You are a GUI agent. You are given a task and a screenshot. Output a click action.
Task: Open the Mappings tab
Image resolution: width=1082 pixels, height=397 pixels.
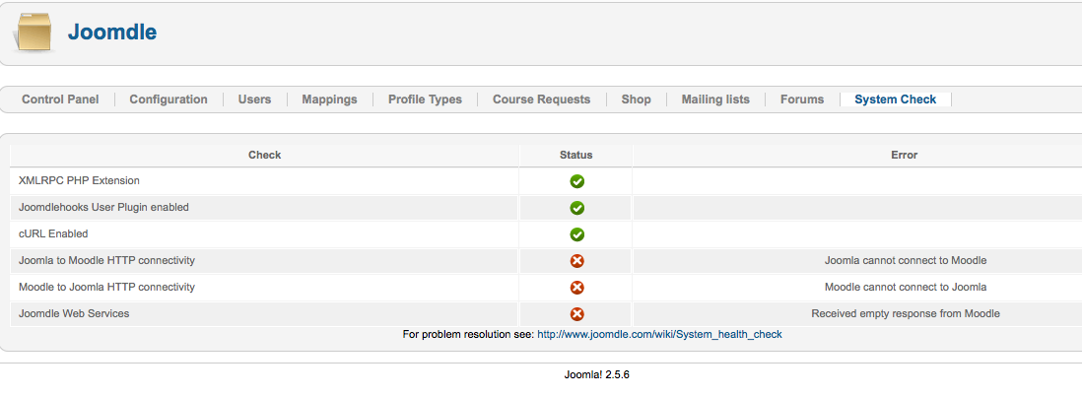(x=329, y=99)
